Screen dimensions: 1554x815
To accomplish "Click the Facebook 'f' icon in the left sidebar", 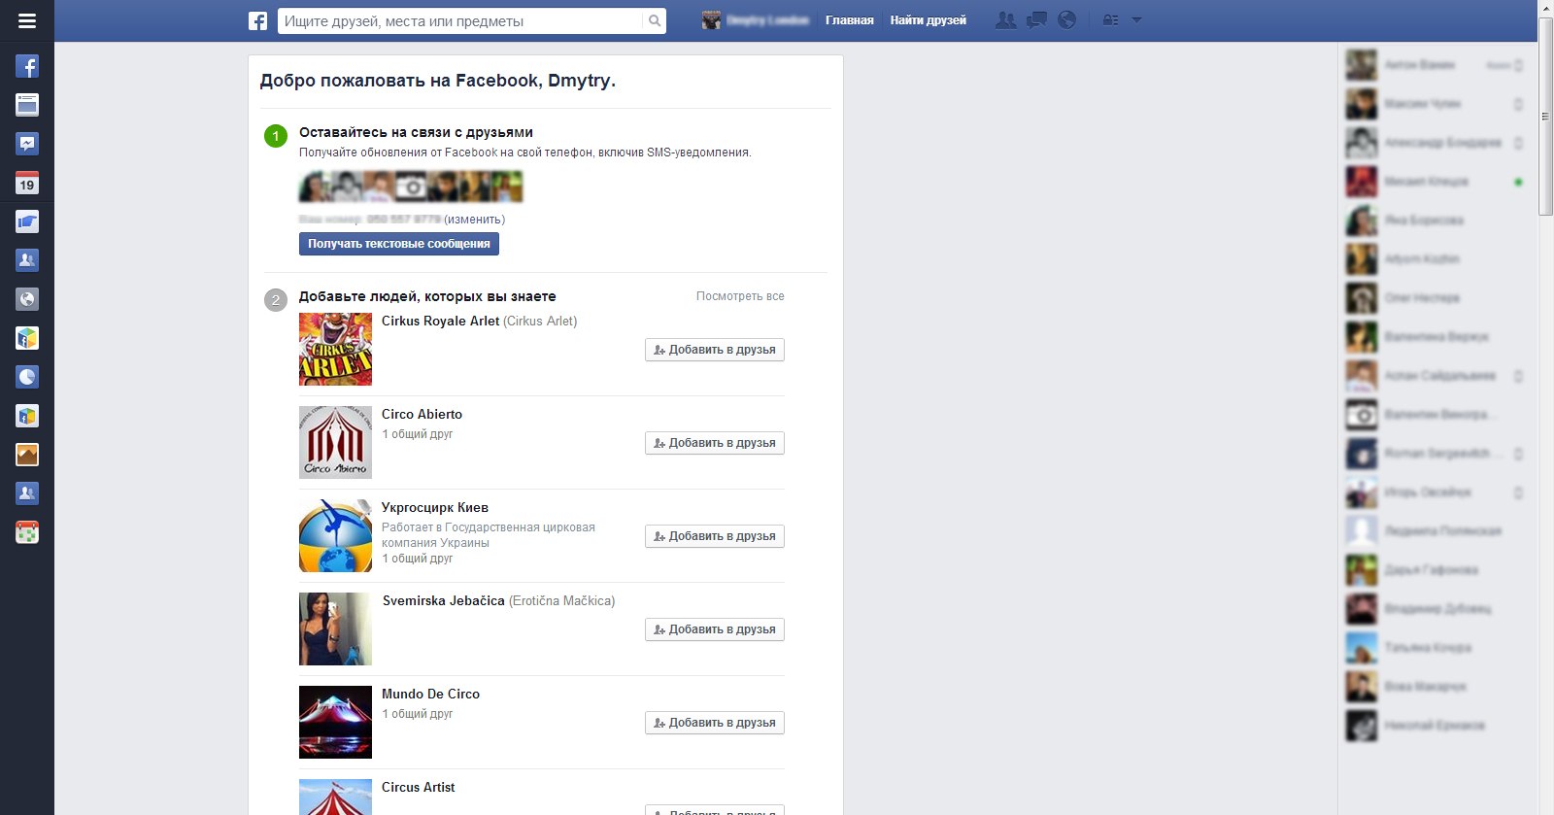I will 27,66.
